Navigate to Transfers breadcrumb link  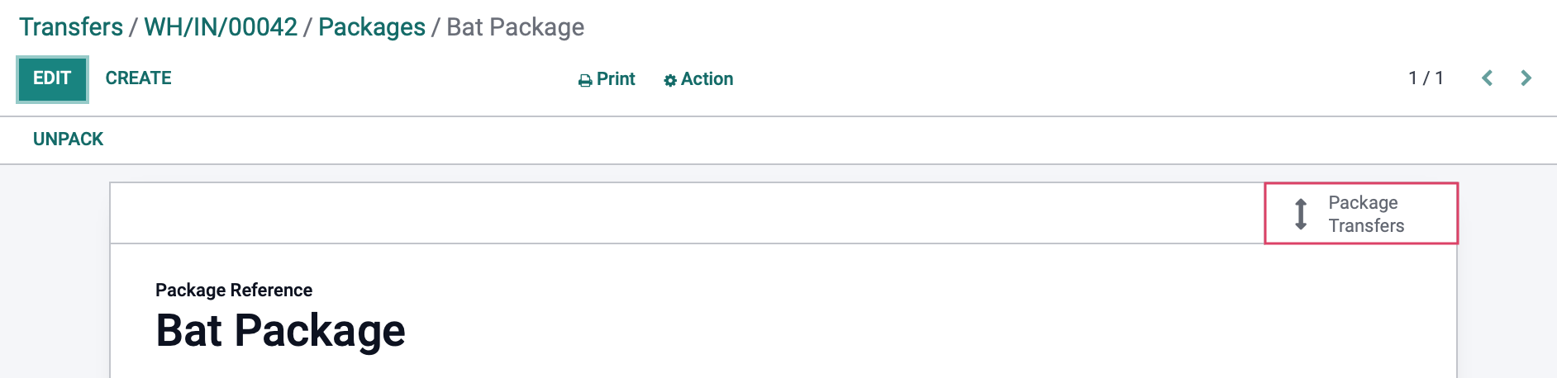[x=71, y=27]
